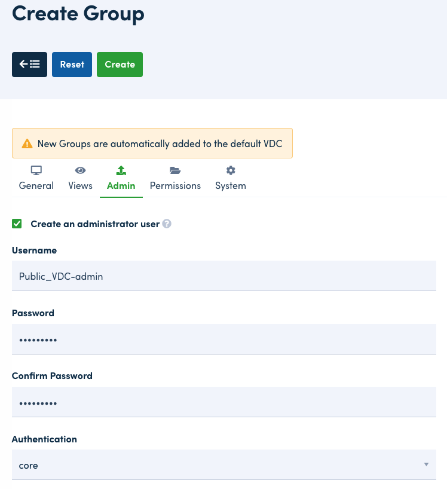Click the green Create button
The image size is (447, 489).
(120, 65)
